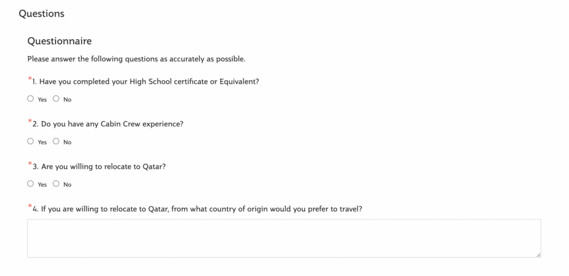The height and width of the screenshot is (276, 569).
Task: Mark Yes radio for relocating to Qatar
Action: coord(31,184)
